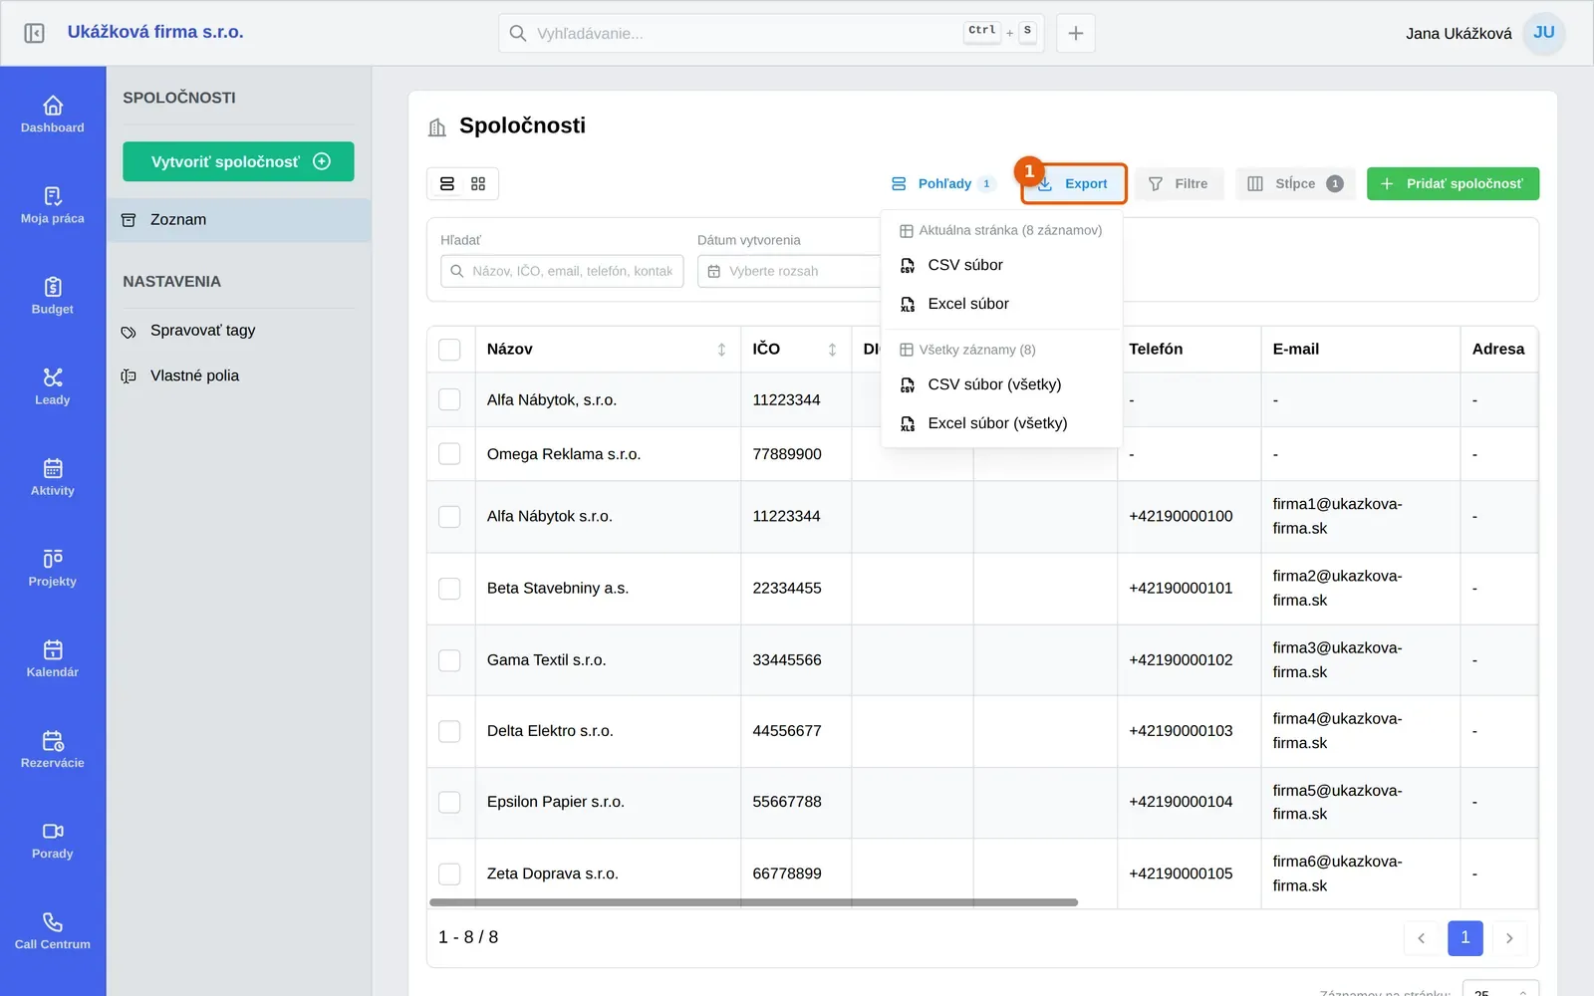The height and width of the screenshot is (996, 1594).
Task: Open the Budget module icon
Action: (53, 295)
